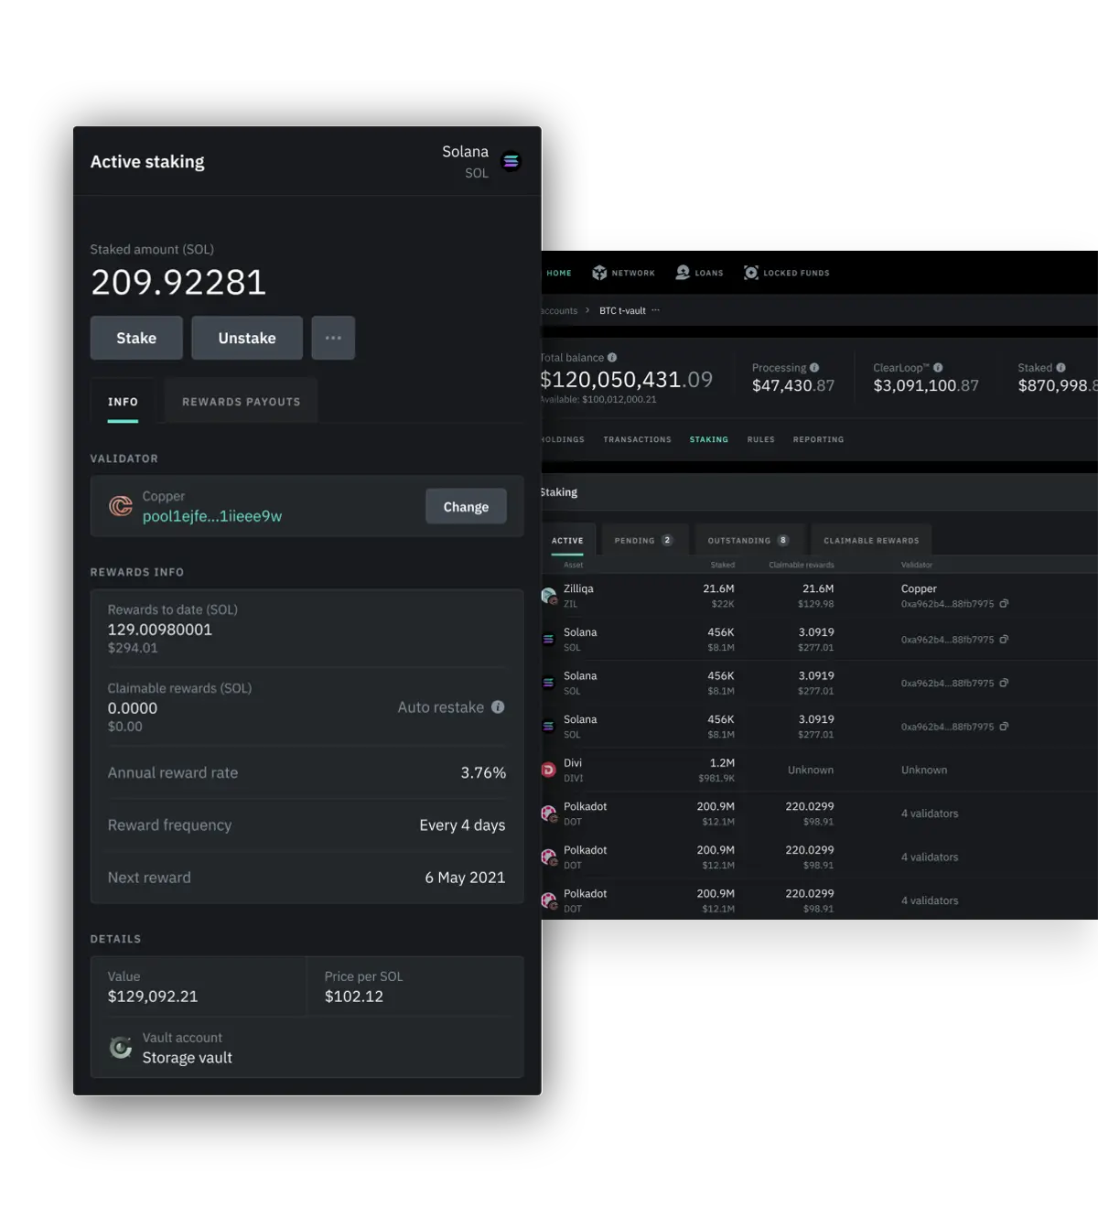Screen dimensions: 1098x1218
Task: Click the Stake button
Action: (136, 338)
